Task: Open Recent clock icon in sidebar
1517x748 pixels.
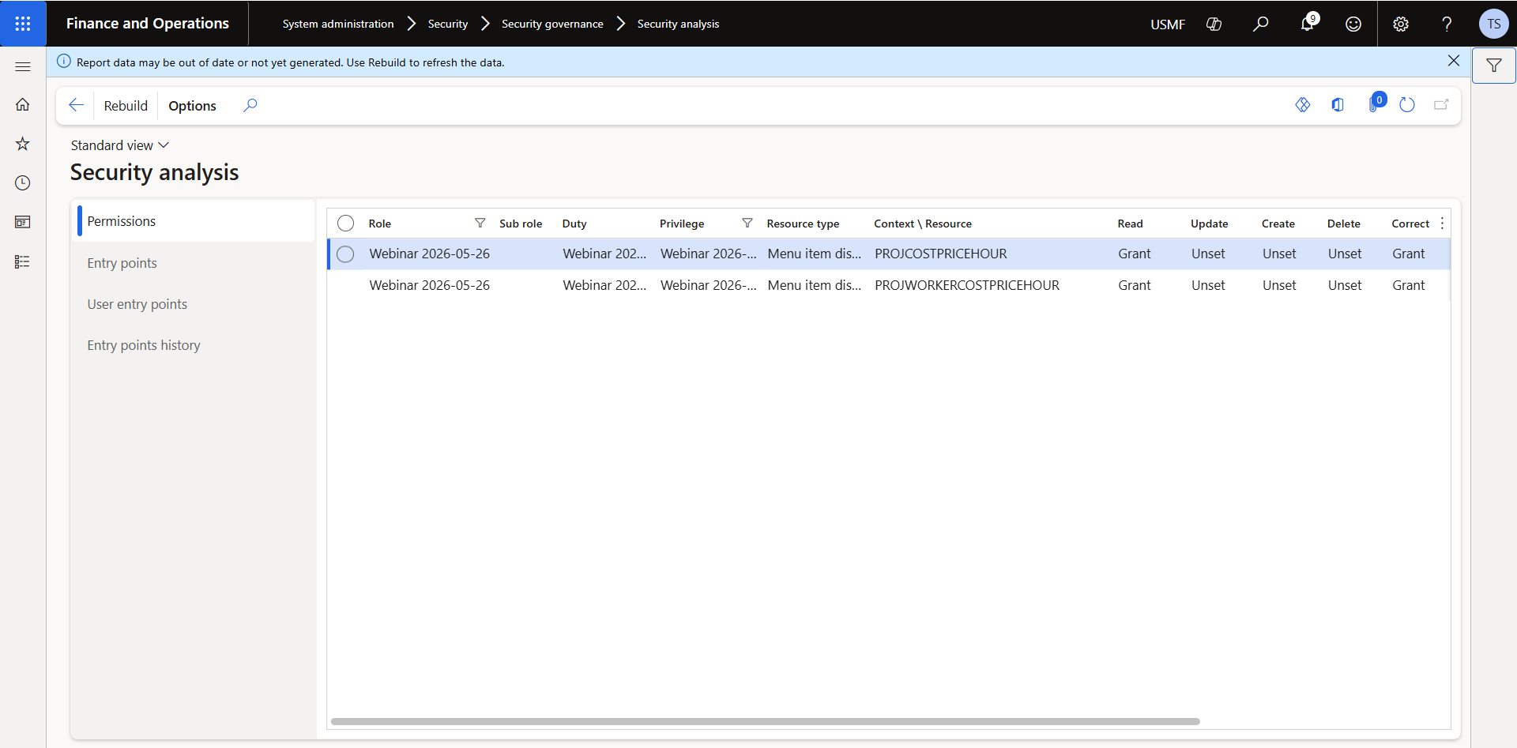Action: click(23, 182)
